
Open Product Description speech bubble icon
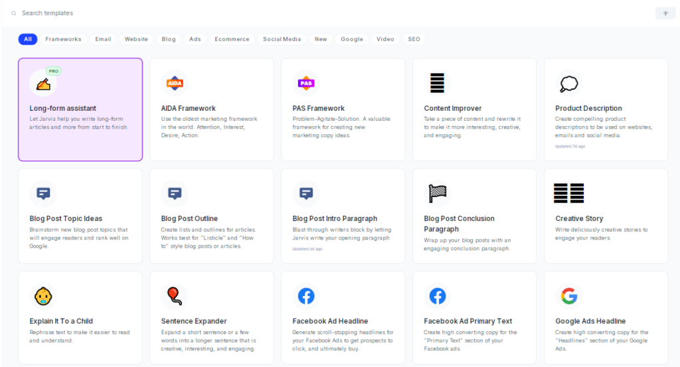(x=568, y=84)
